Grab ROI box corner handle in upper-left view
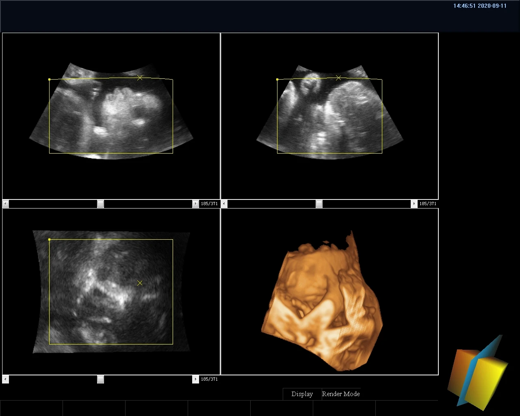Image resolution: width=520 pixels, height=416 pixels. (50, 80)
